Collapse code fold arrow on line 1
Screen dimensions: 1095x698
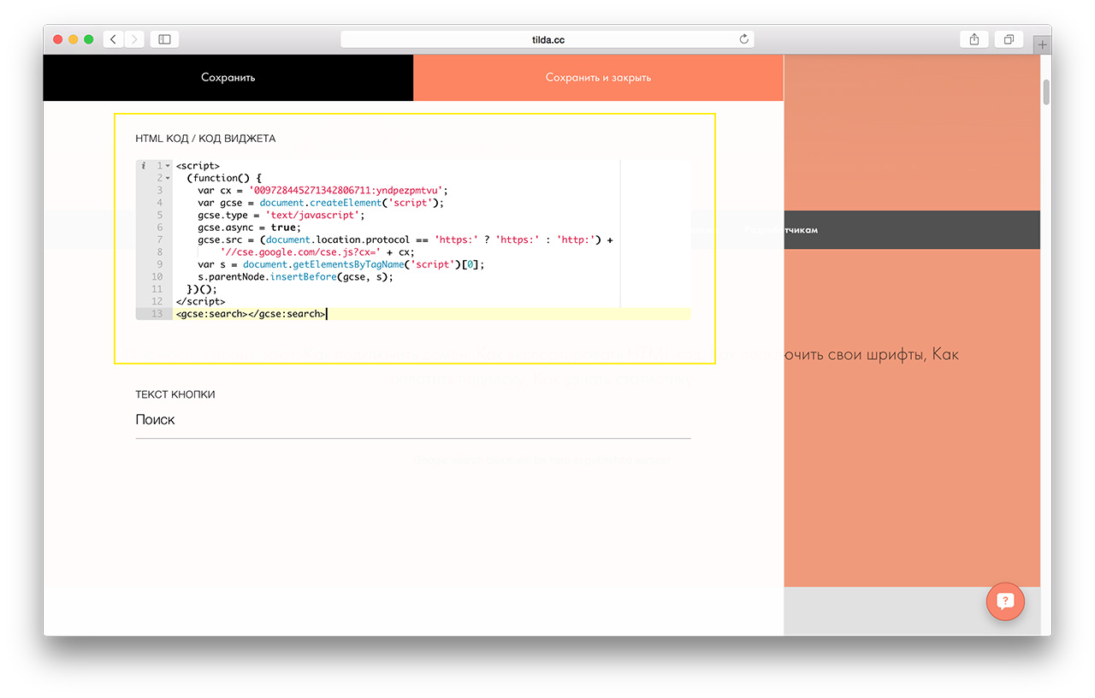168,166
